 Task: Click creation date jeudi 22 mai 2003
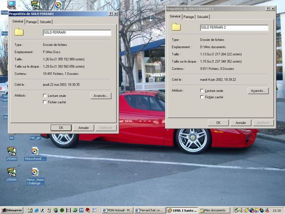point(61,84)
